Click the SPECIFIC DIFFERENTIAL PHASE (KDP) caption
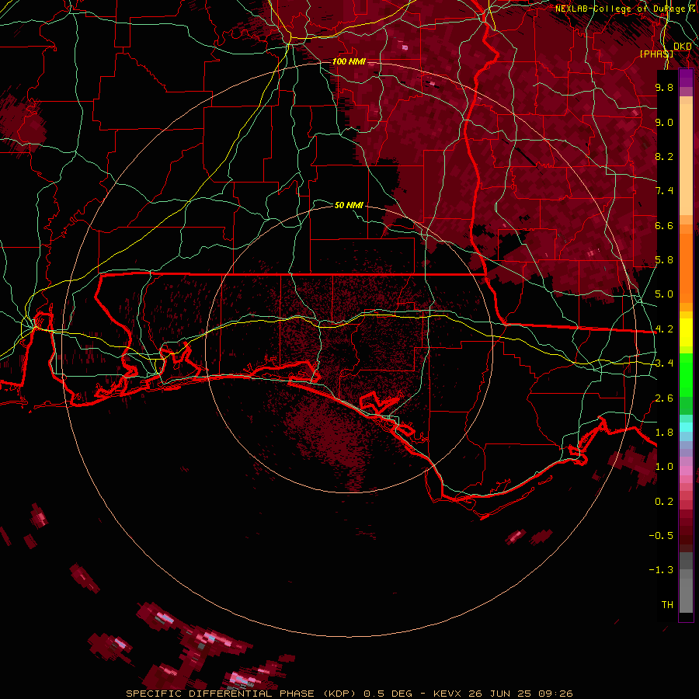Image resolution: width=699 pixels, height=699 pixels. [x=243, y=694]
